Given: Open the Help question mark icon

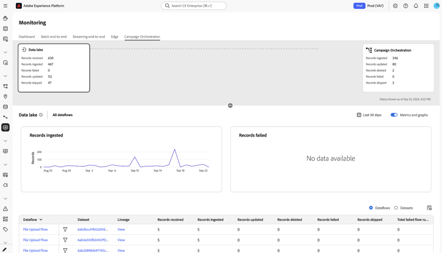Looking at the screenshot, I should [405, 6].
